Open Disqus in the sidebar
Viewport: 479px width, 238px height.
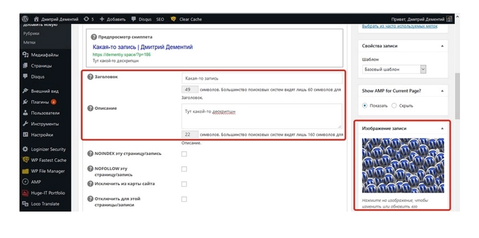[33, 76]
